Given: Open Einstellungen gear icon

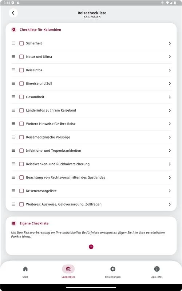Looking at the screenshot, I should [113, 269].
